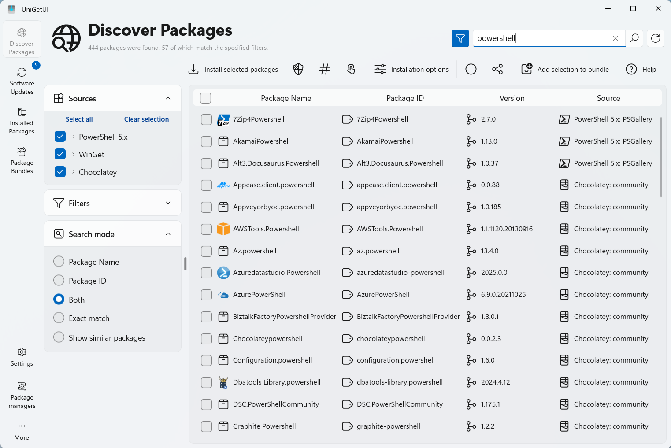Collapse the Search mode panel
This screenshot has height=448, width=671.
coord(168,234)
